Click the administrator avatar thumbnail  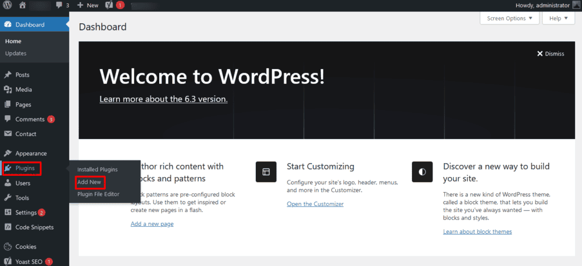pyautogui.click(x=575, y=5)
